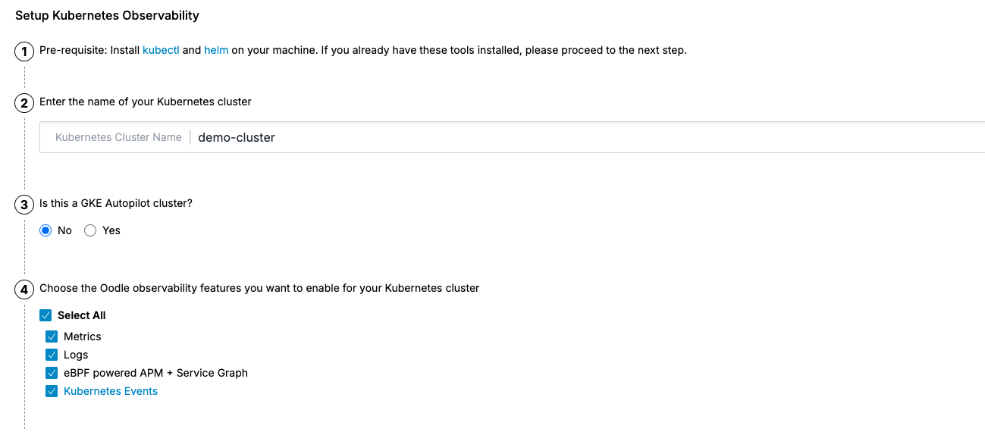The image size is (985, 432).
Task: Disable eBPF powered APM + Service Graph checkbox
Action: tap(52, 373)
